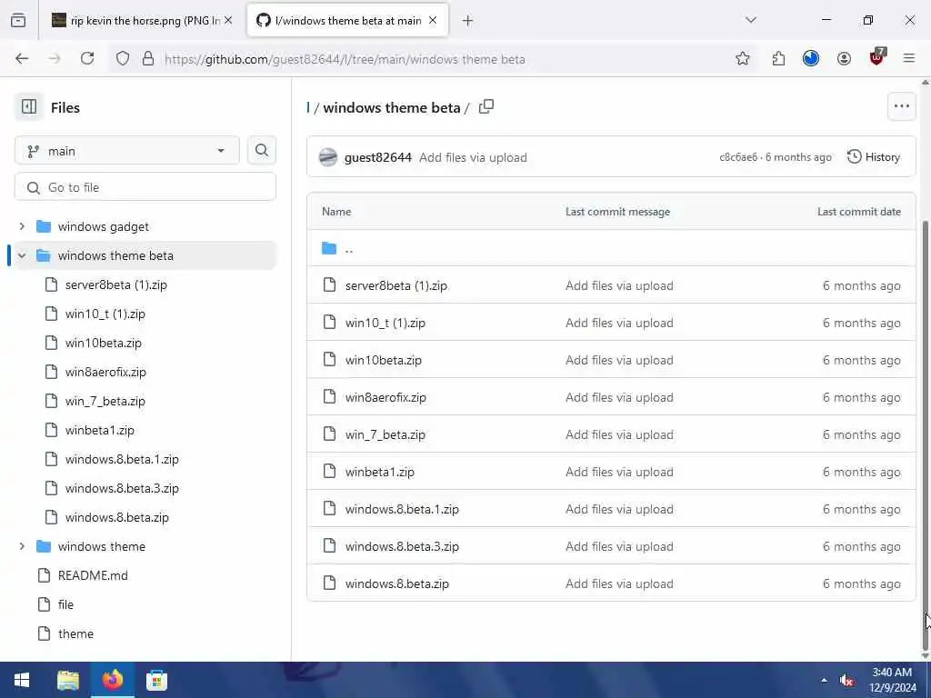This screenshot has width=931, height=698.
Task: Expand the windows theme folder in the tree
Action: pyautogui.click(x=22, y=546)
